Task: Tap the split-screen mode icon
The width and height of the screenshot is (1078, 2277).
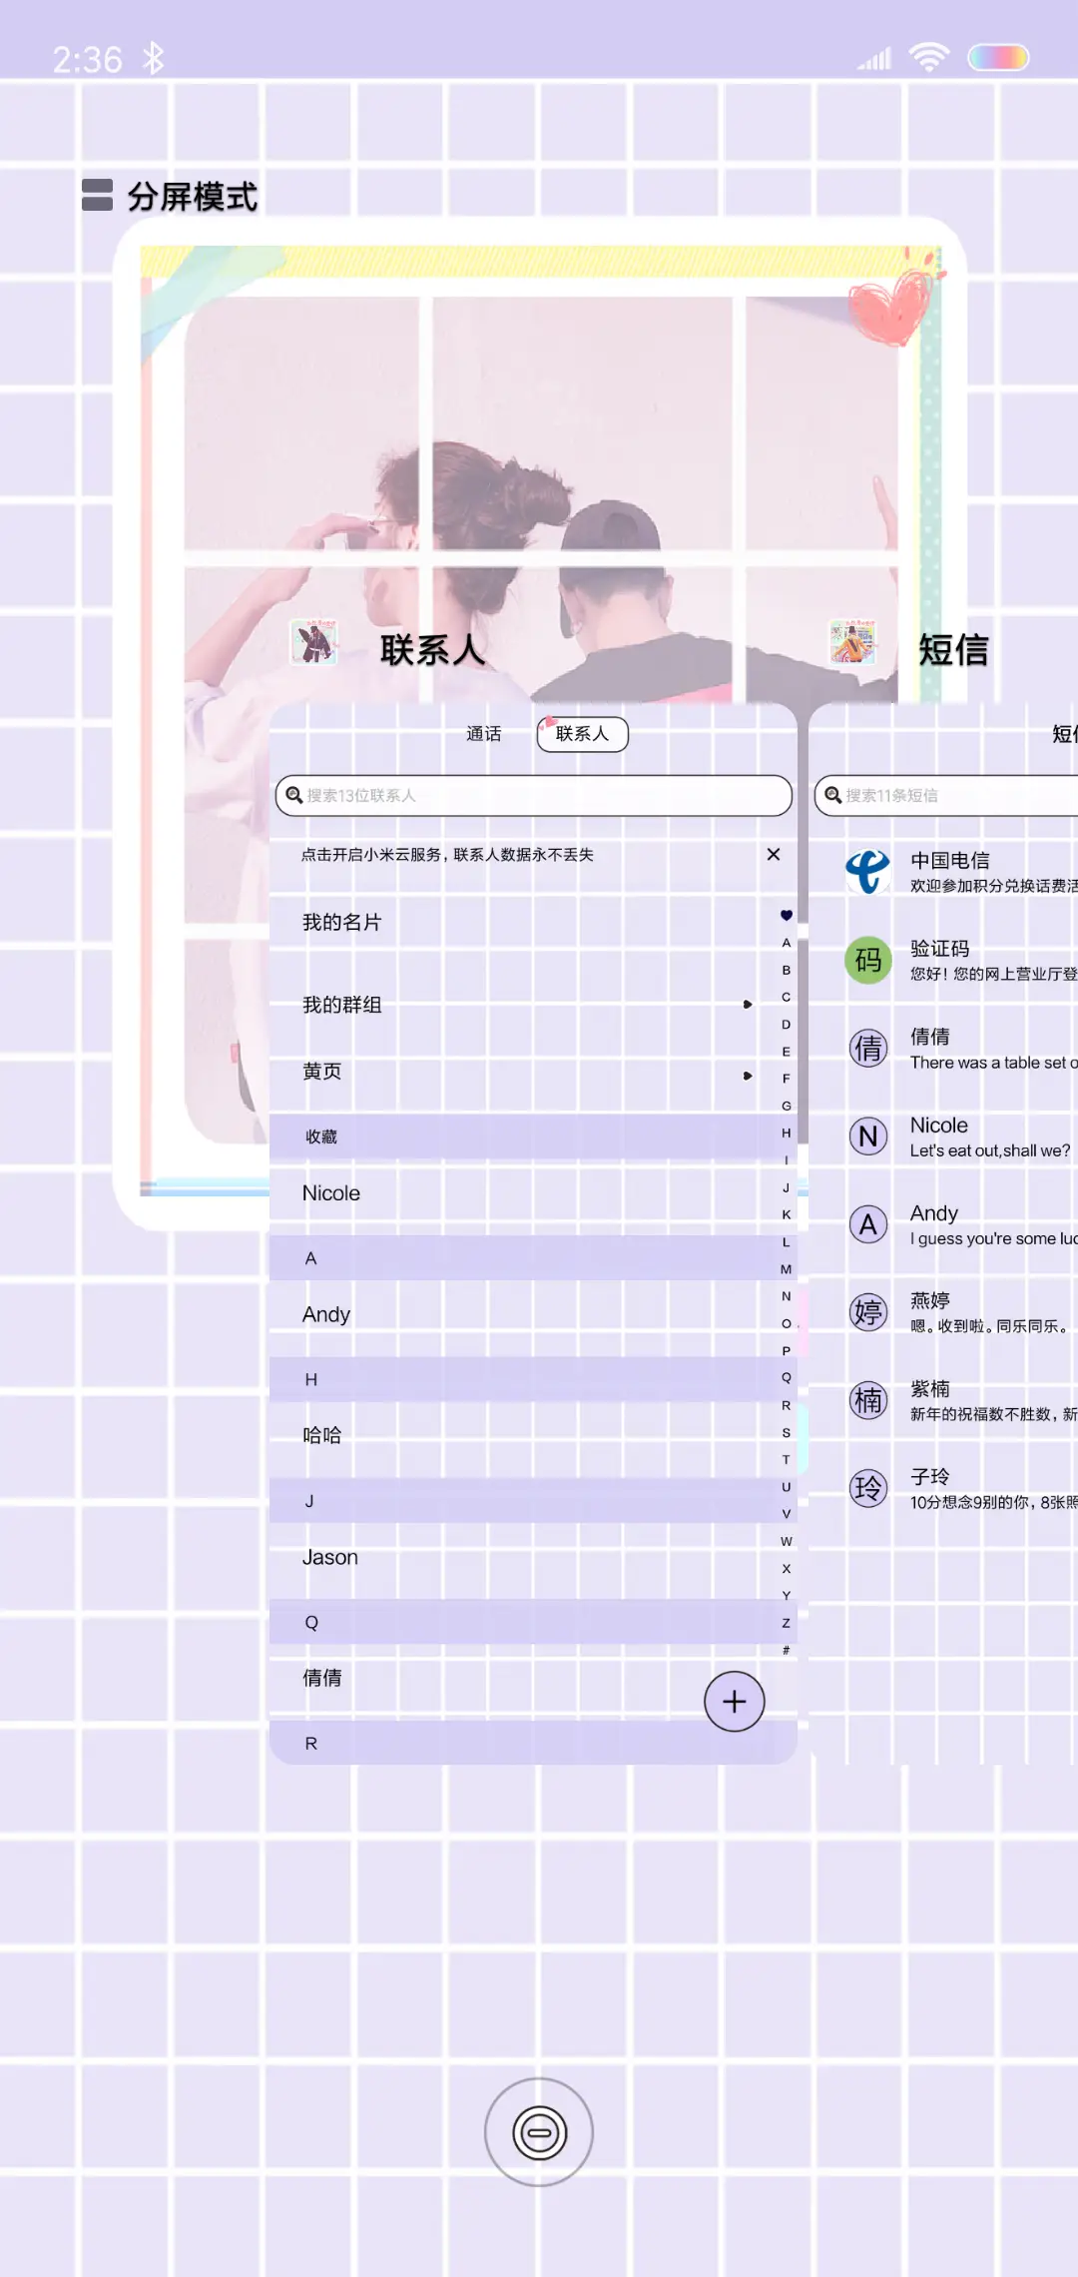Action: coord(97,195)
